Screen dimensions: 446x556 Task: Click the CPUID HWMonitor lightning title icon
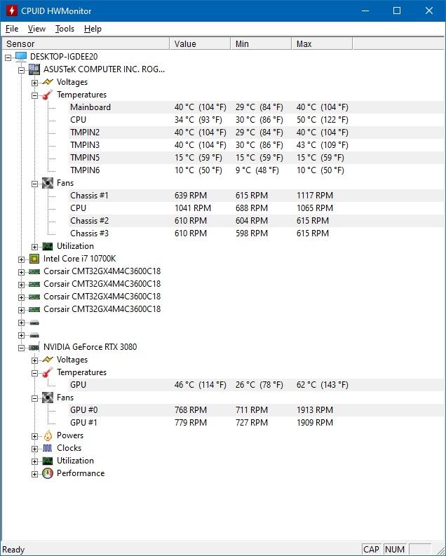[11, 11]
